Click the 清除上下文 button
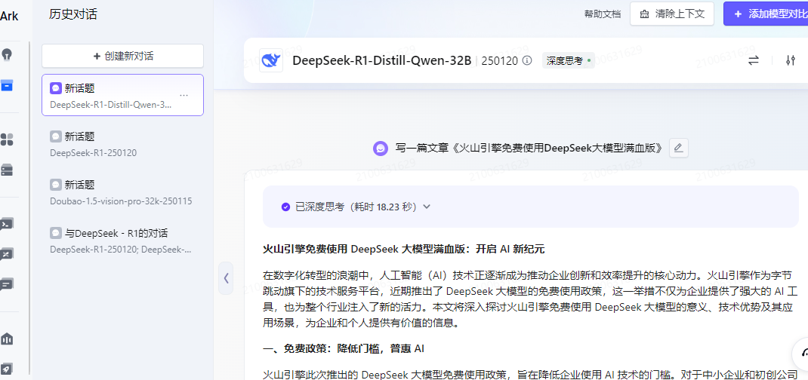The height and width of the screenshot is (380, 808). (x=672, y=14)
